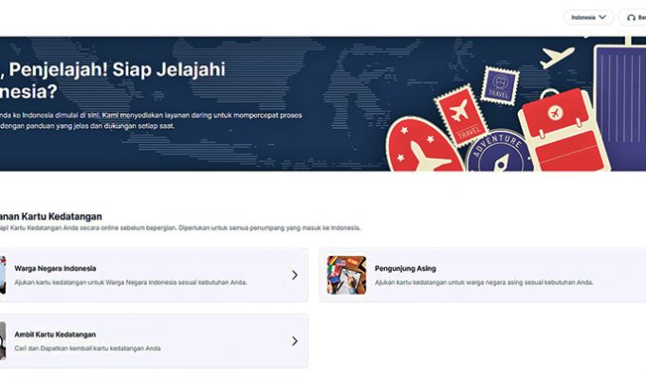Screen dimensions: 646x379
Task: Select the Ambil Kartu Kedatangan card title
Action: (x=55, y=334)
